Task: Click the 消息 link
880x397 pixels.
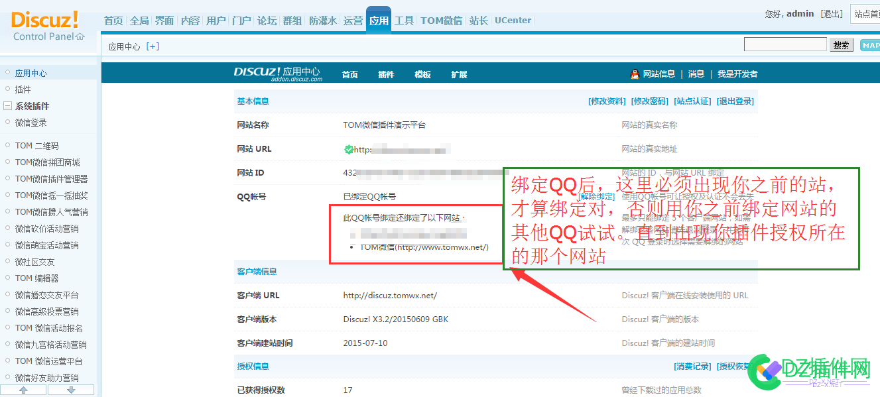Action: coord(696,74)
